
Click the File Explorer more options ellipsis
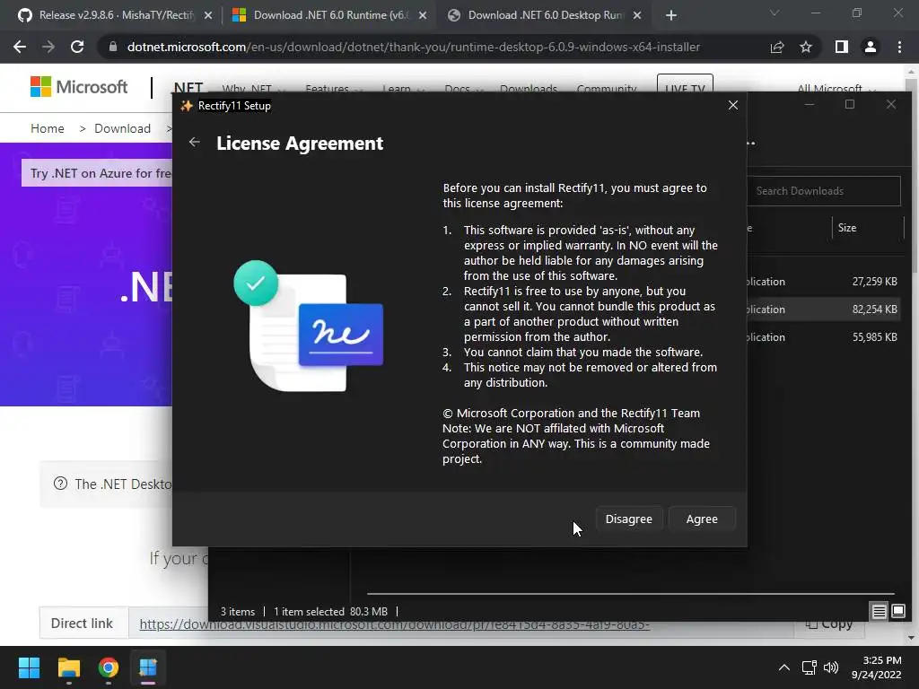[751, 143]
